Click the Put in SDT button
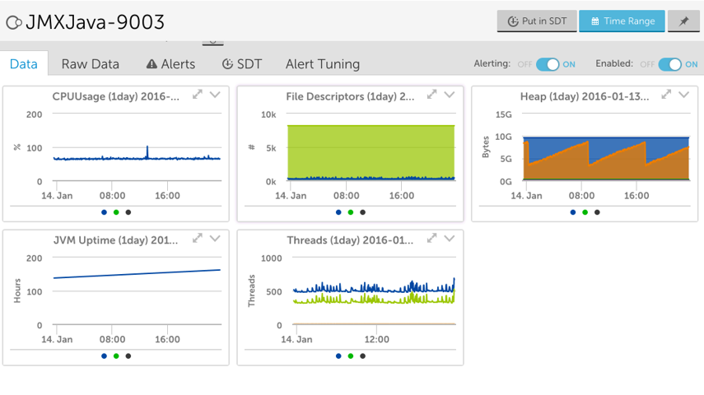 [537, 21]
